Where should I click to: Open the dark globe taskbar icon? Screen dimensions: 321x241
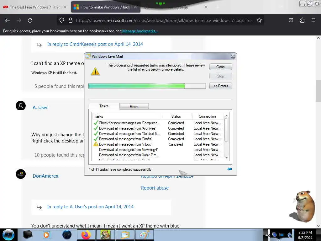(x=67, y=235)
